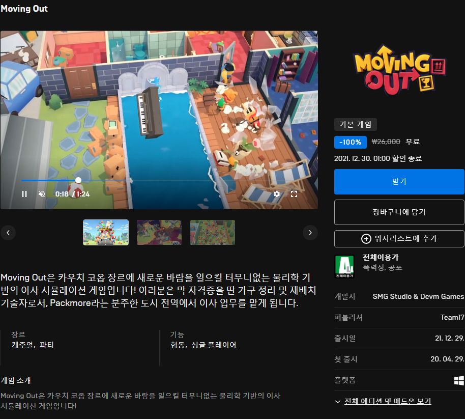This screenshot has width=465, height=419.
Task: Enter fullscreen video mode
Action: 294,194
